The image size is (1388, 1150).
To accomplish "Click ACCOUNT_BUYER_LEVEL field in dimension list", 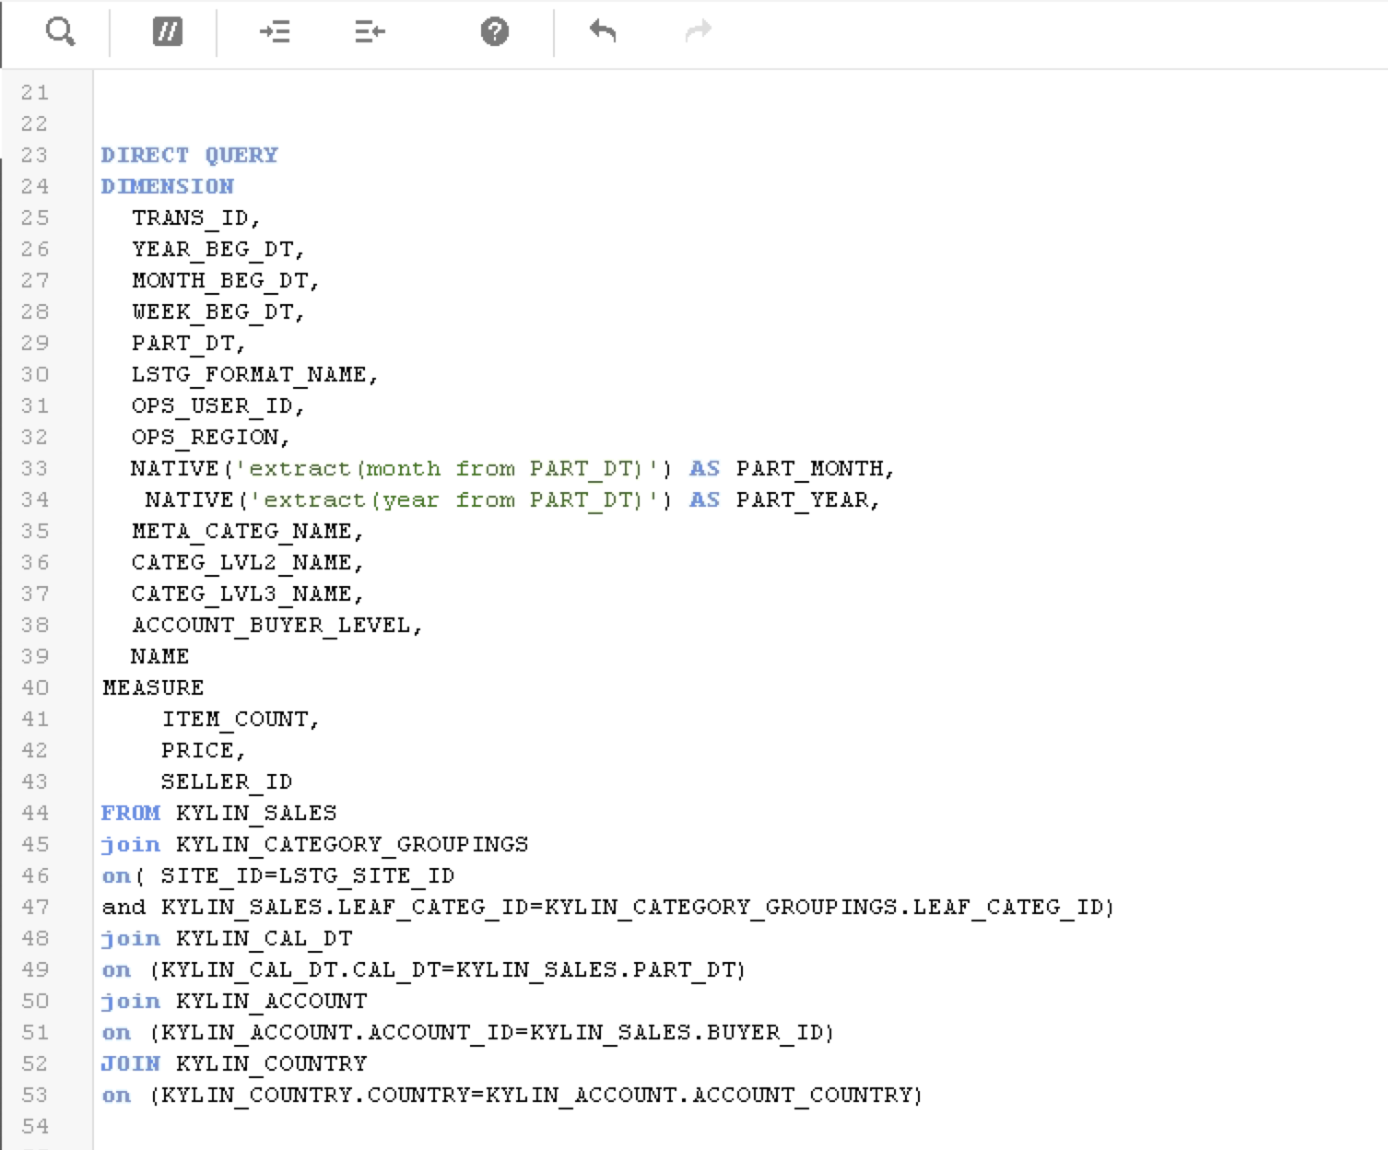I will pyautogui.click(x=271, y=625).
